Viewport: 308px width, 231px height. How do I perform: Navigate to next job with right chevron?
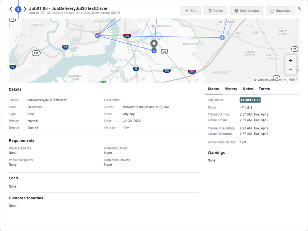coord(25,9)
